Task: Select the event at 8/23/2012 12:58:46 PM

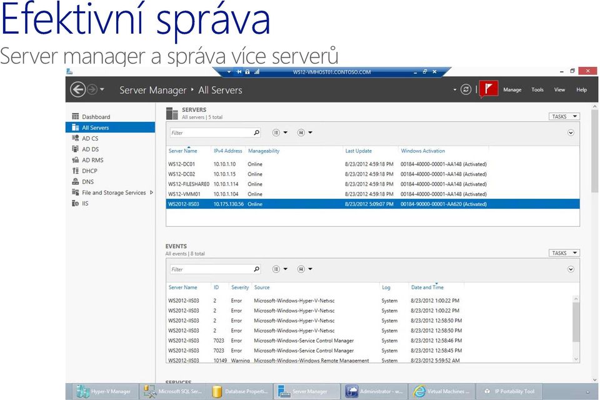Action: [x=369, y=341]
